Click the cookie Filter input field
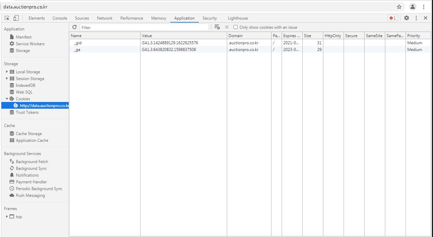This screenshot has height=237, width=433. coord(144,27)
